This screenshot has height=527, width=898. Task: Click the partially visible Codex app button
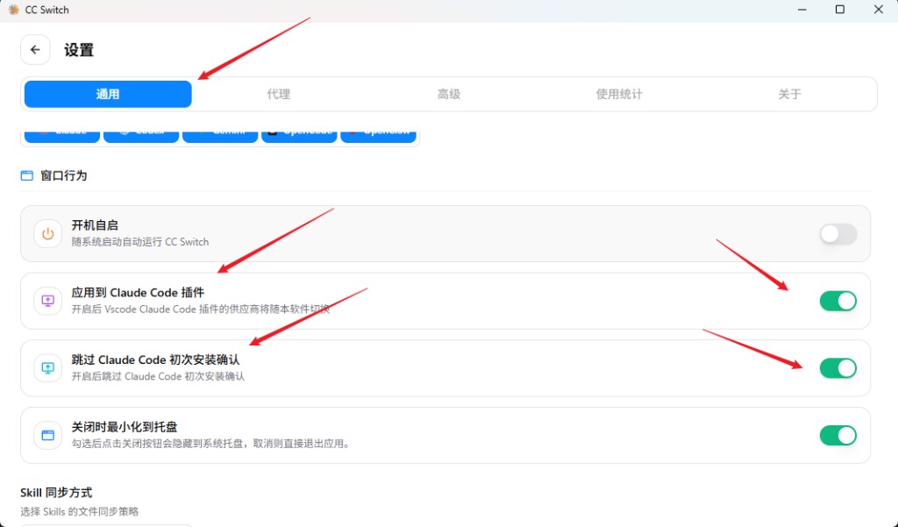pyautogui.click(x=141, y=134)
